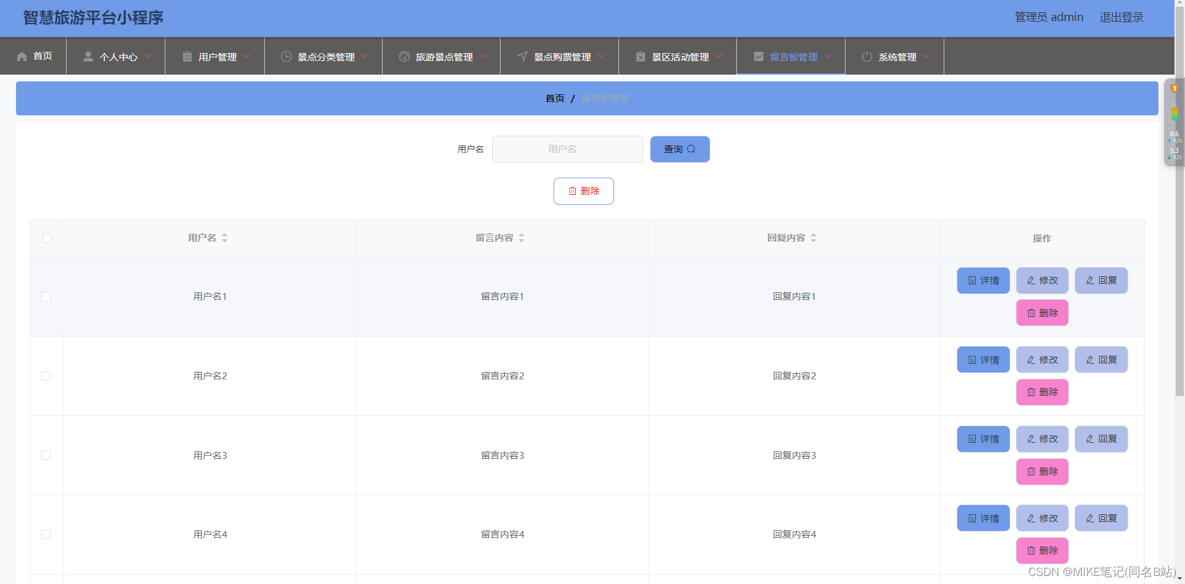
Task: Click the compass icon beside 旅游景点管理
Action: (404, 57)
